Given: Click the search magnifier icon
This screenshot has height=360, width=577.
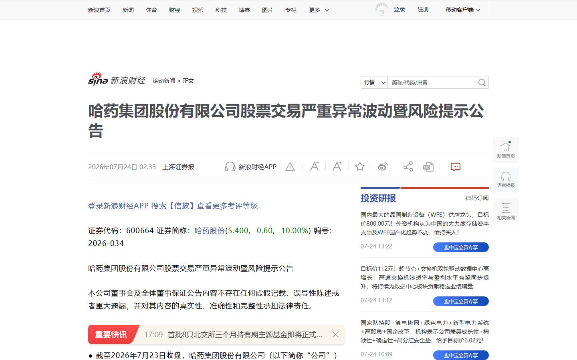Looking at the screenshot, I should point(482,82).
